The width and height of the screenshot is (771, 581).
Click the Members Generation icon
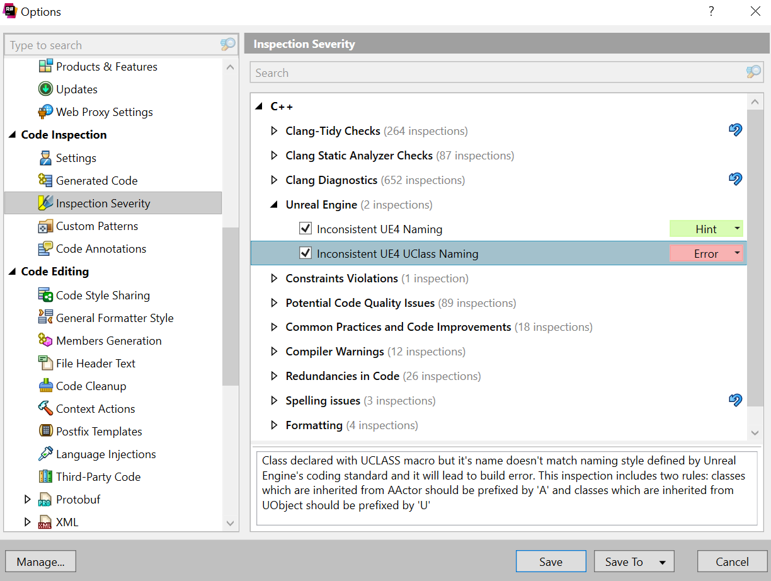(x=45, y=340)
